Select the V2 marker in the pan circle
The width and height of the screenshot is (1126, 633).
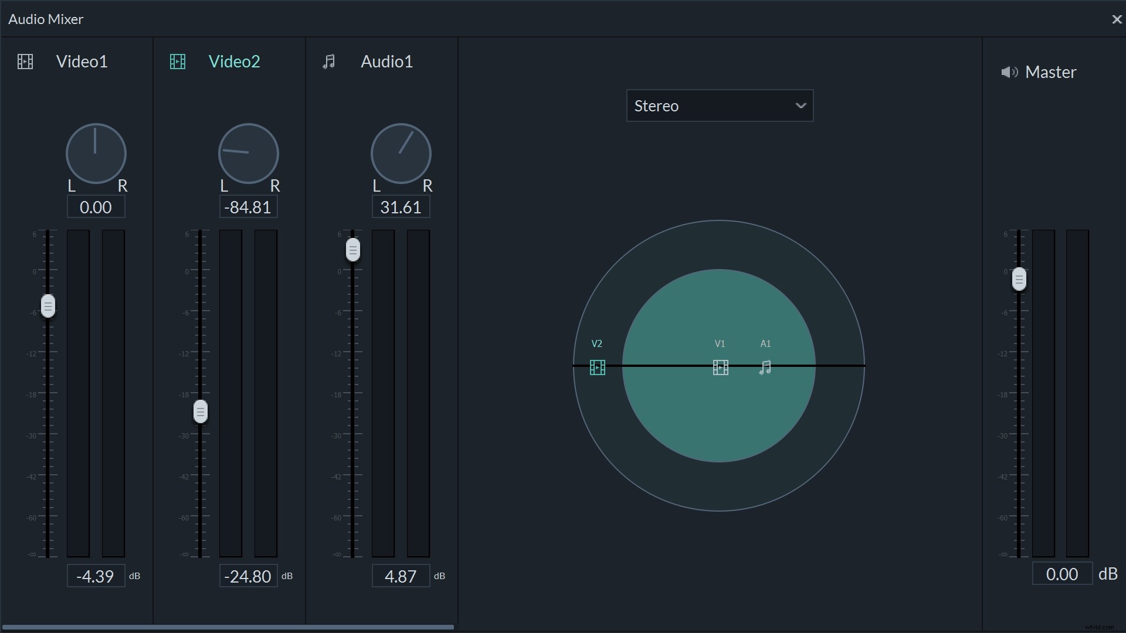(x=597, y=367)
